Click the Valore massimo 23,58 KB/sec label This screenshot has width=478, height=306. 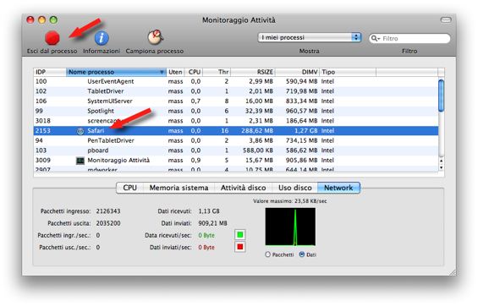pos(289,201)
